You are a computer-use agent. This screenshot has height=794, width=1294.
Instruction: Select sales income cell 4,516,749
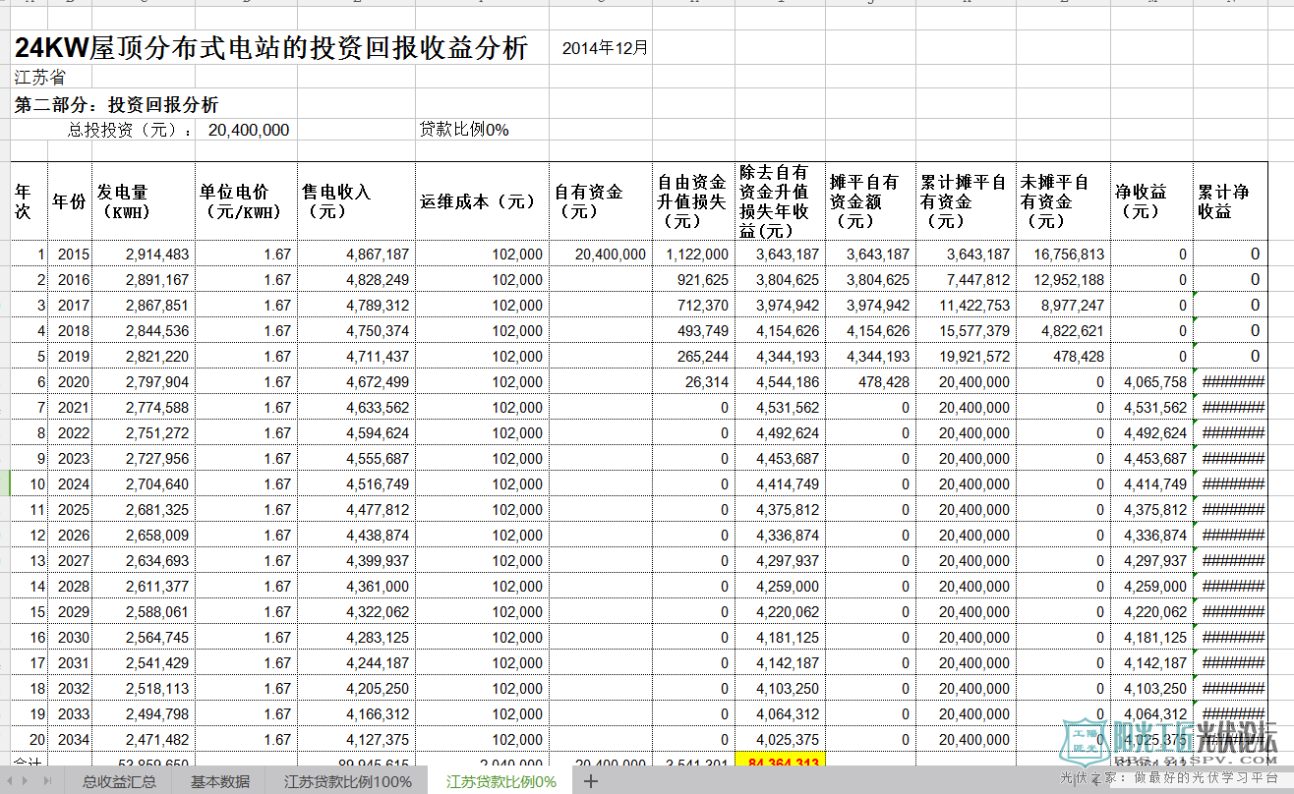tap(356, 483)
